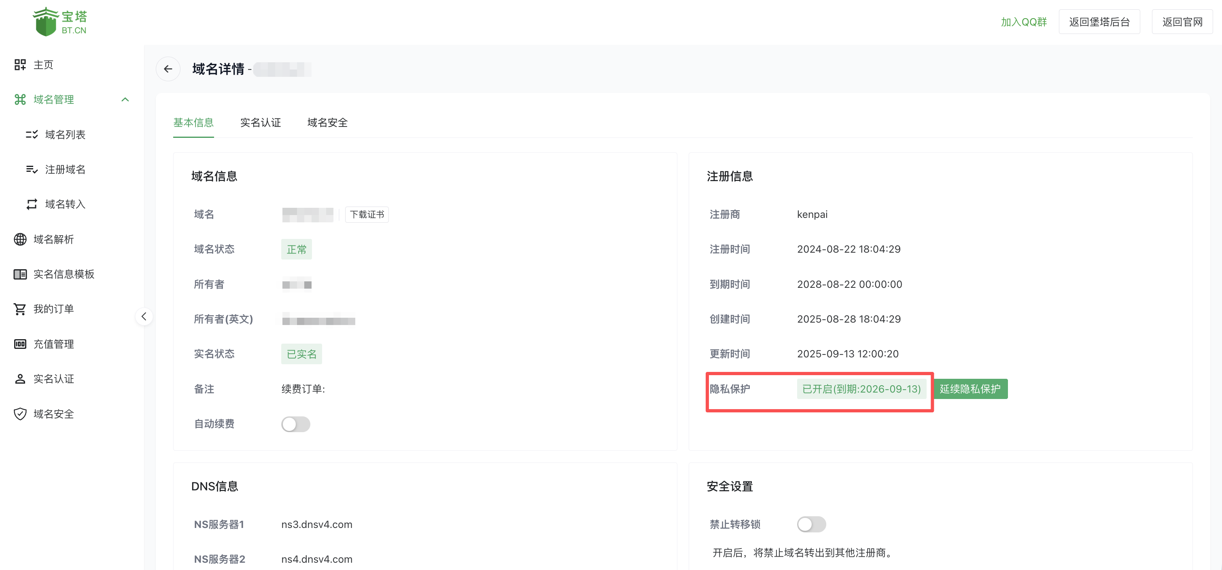Open 我的订单 via the shopping cart icon

pos(20,309)
